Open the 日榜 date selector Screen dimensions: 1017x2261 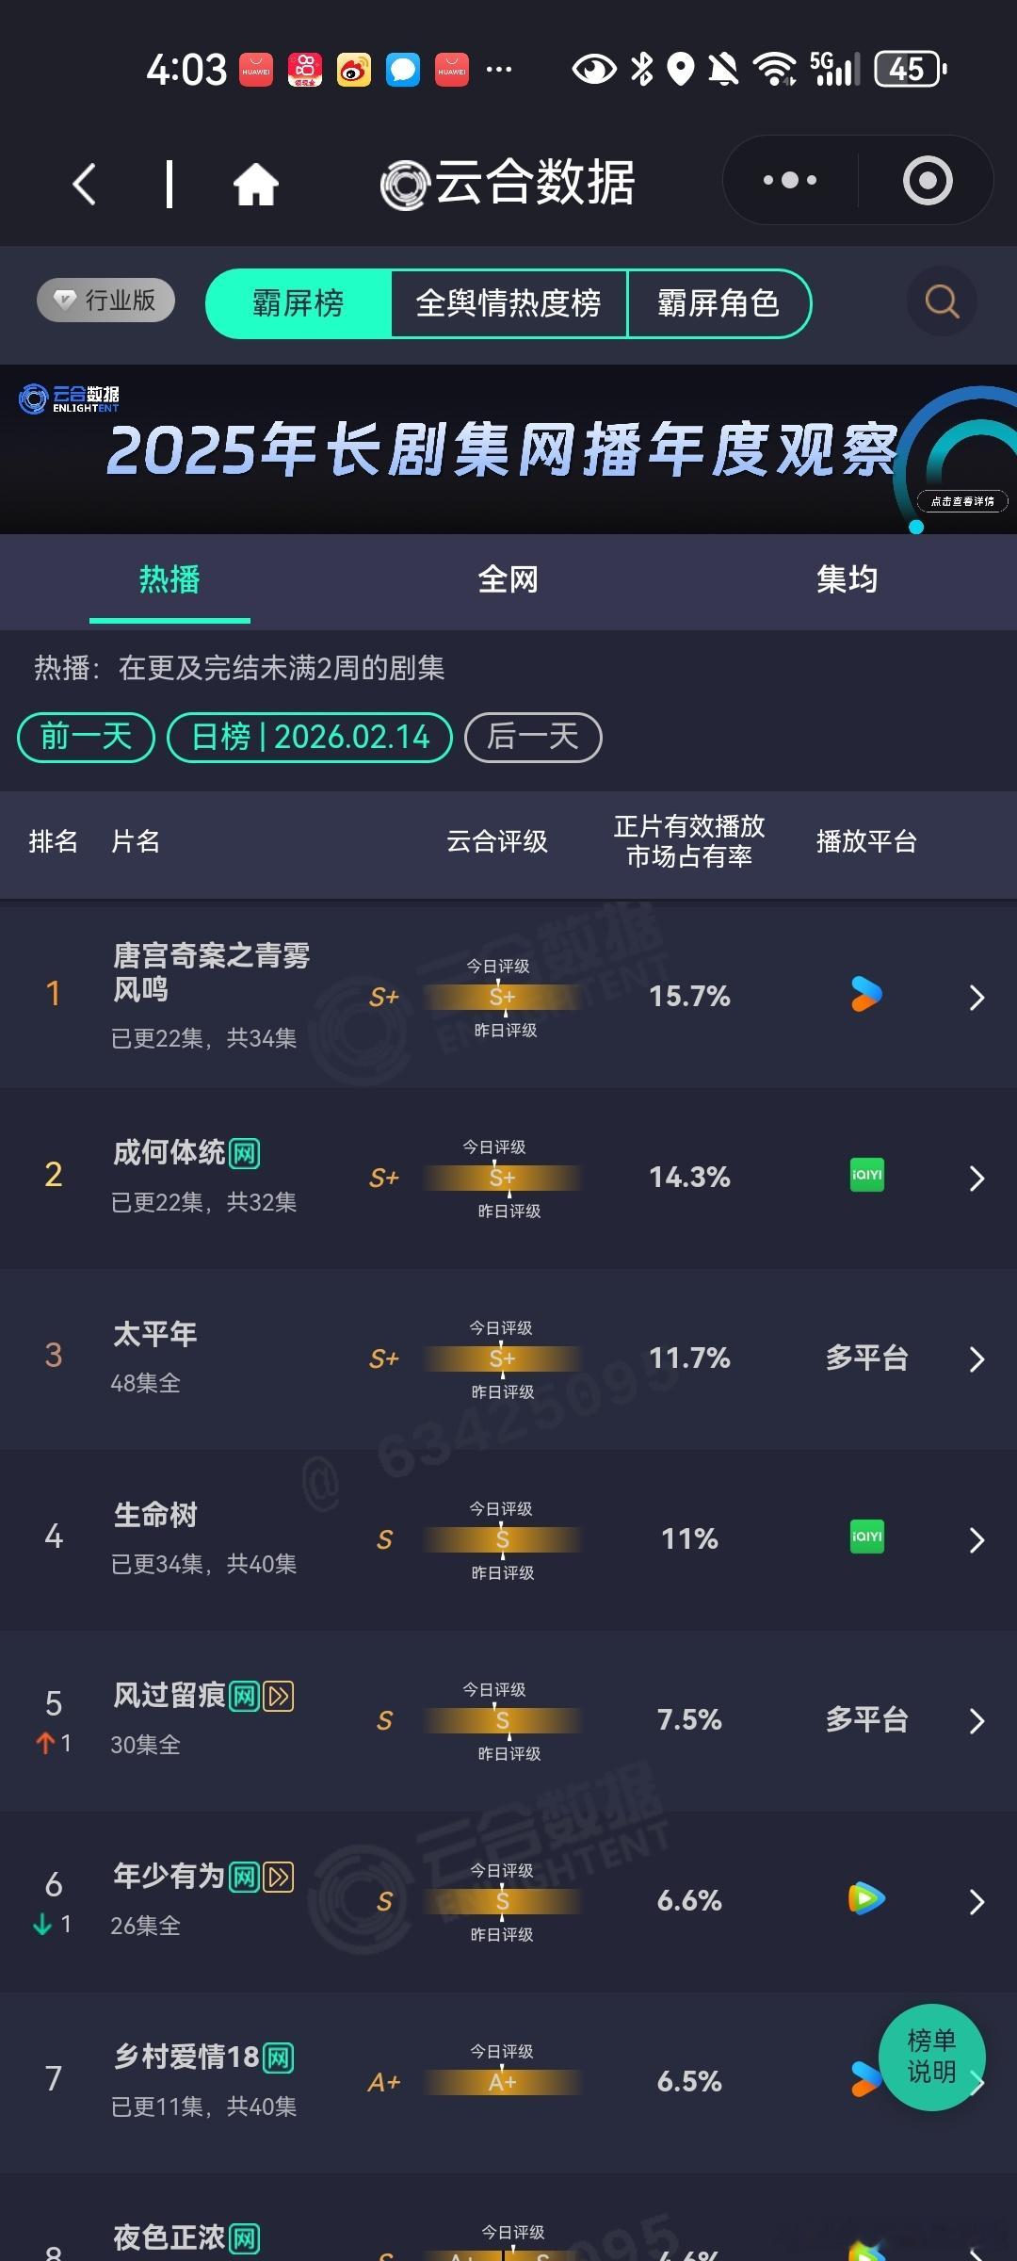pos(309,737)
